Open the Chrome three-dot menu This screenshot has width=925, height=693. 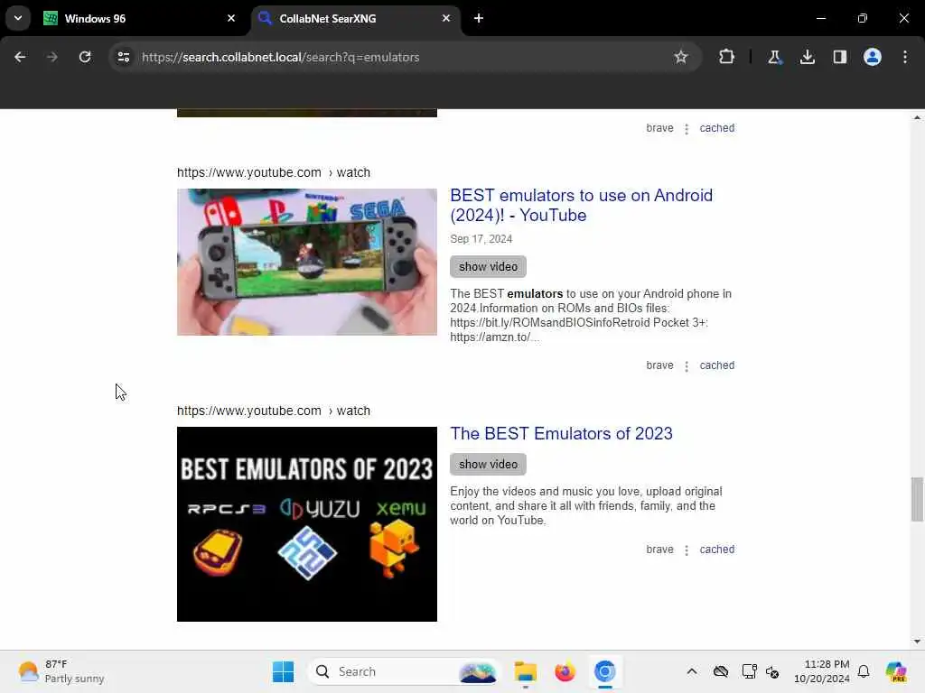coord(904,57)
